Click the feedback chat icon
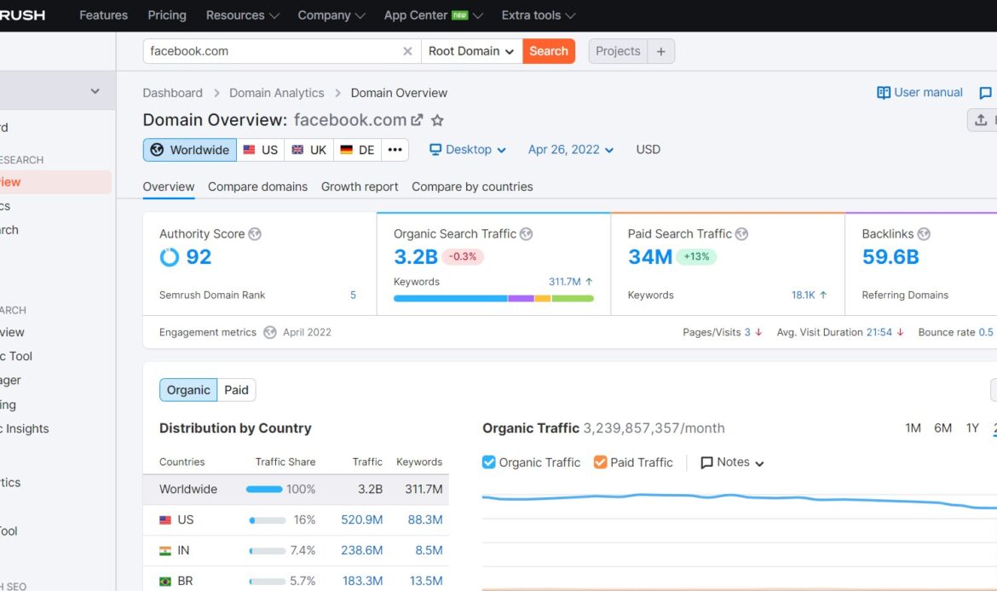This screenshot has width=997, height=591. (x=986, y=93)
